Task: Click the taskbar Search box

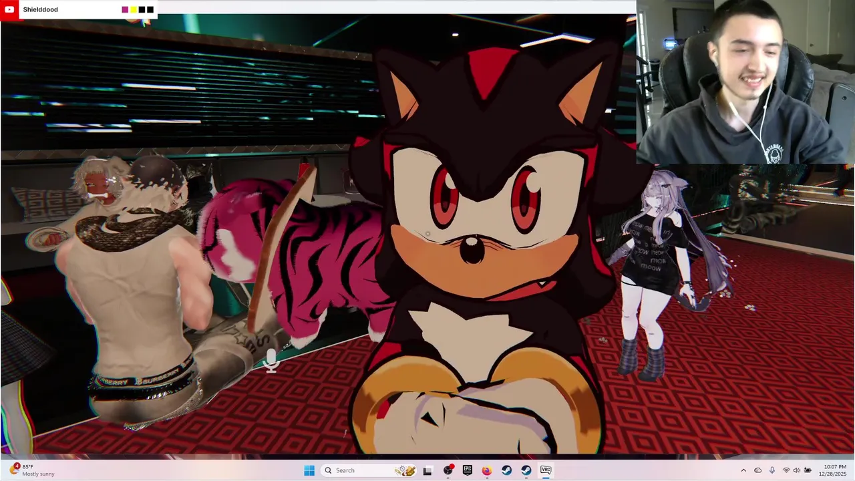Action: coord(369,470)
